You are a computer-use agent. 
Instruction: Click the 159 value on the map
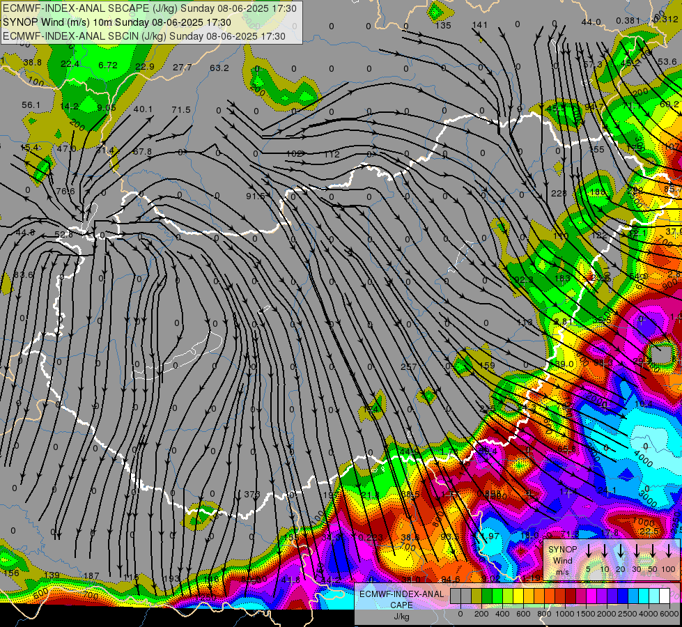click(487, 366)
